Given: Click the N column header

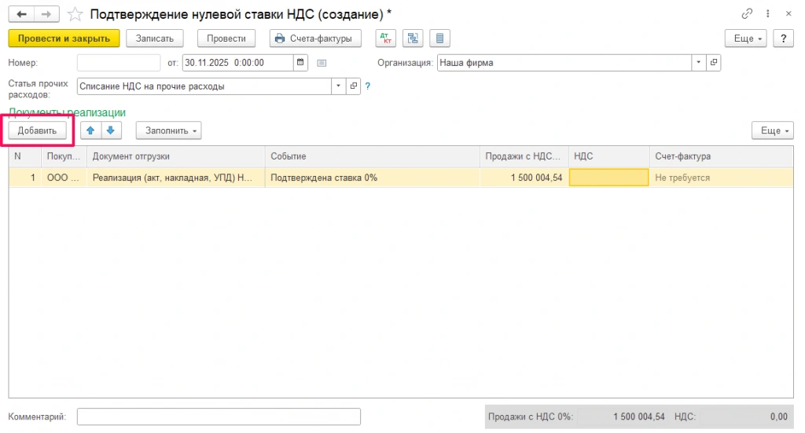Looking at the screenshot, I should (x=25, y=156).
